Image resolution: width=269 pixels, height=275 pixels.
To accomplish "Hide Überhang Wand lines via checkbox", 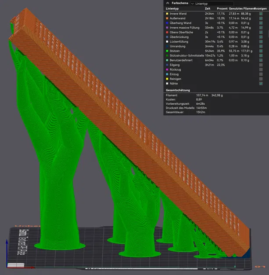I will pos(261,23).
